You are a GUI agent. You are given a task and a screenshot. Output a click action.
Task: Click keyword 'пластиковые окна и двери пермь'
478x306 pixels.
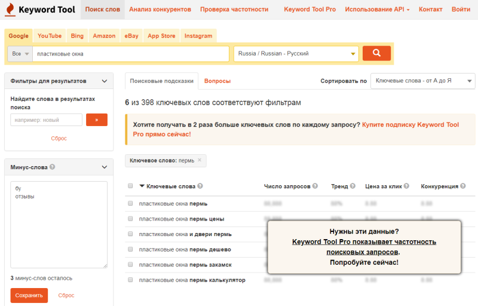[x=185, y=234]
